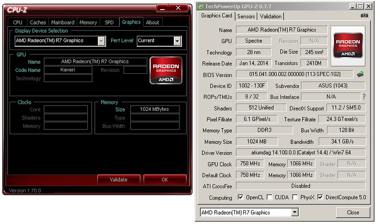Minimize the CPU-Z window
The width and height of the screenshot is (380, 224).
[162, 8]
